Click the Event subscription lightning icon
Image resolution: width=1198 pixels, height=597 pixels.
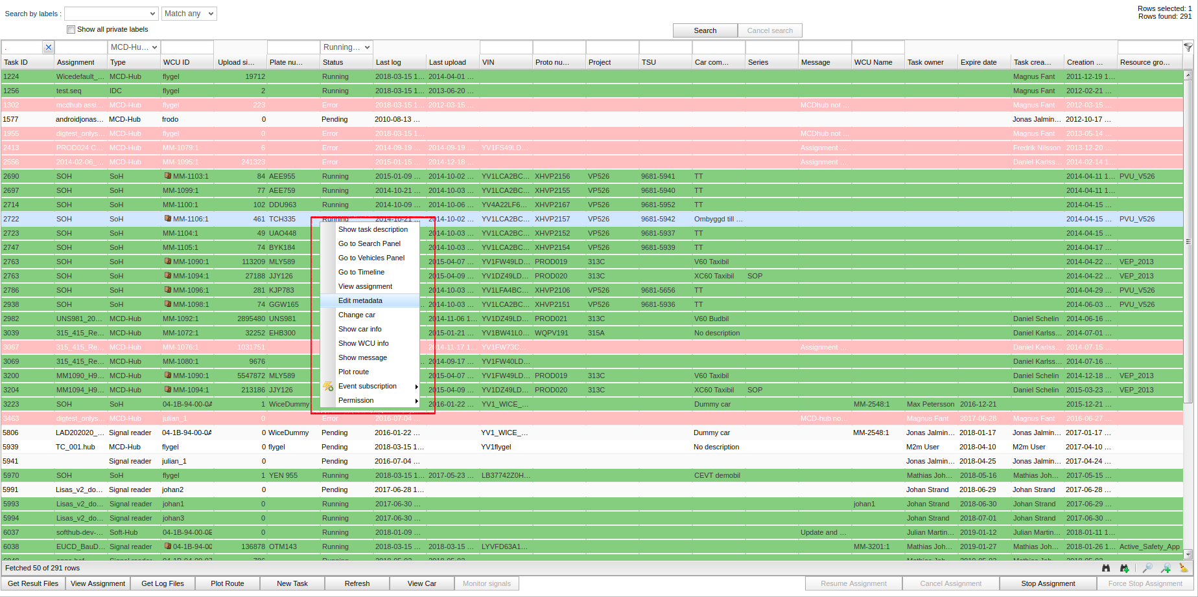(329, 387)
